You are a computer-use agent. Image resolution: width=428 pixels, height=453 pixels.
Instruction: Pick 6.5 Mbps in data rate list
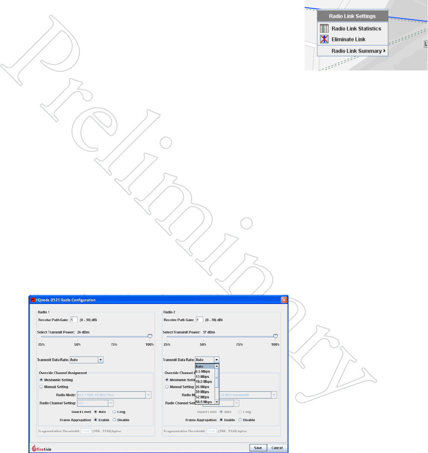tap(205, 371)
